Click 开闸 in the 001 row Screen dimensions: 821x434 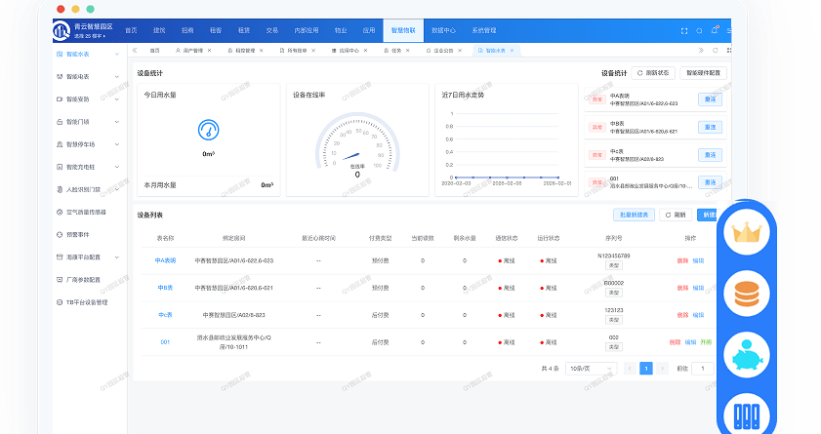pos(707,342)
